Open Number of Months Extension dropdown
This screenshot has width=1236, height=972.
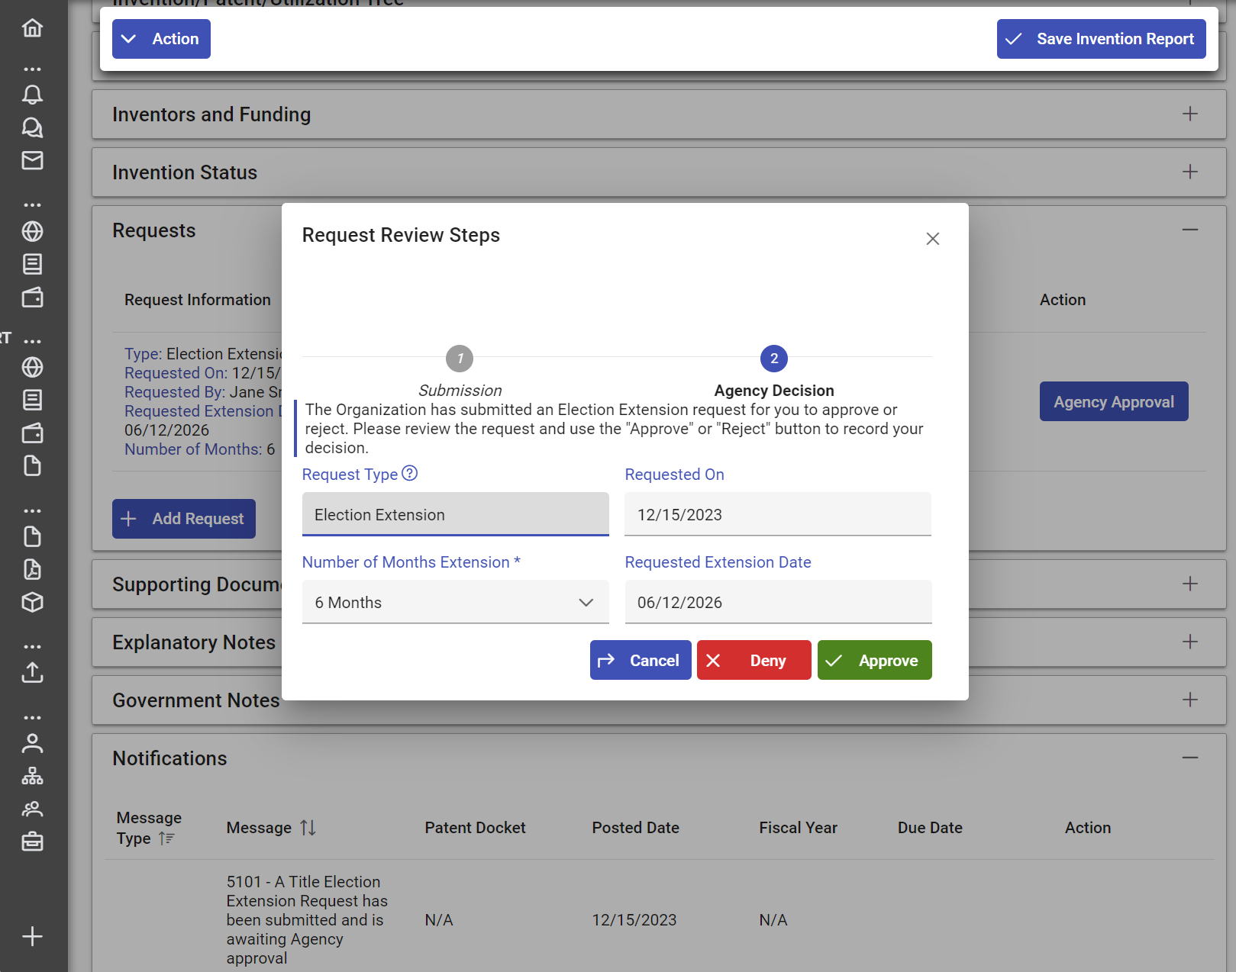pyautogui.click(x=455, y=602)
